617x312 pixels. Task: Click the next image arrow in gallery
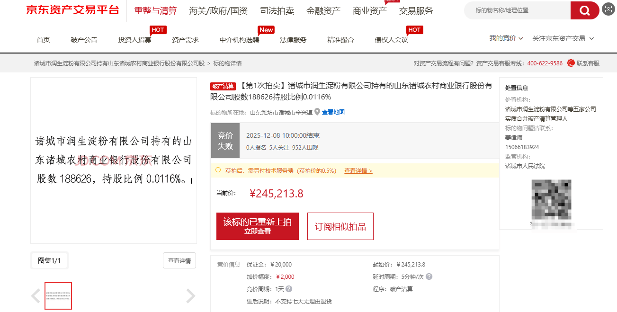190,296
